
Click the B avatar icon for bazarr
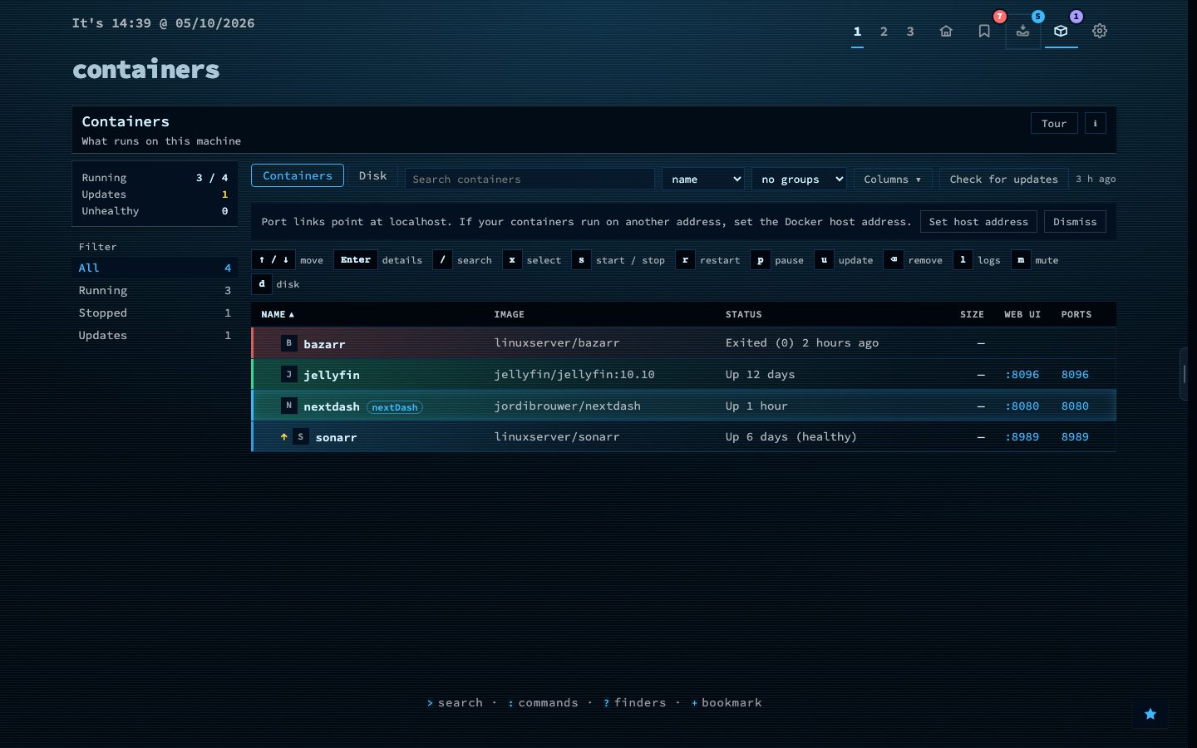(x=288, y=343)
